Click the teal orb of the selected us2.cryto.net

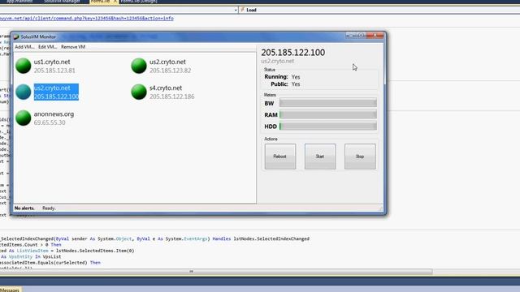(24, 92)
